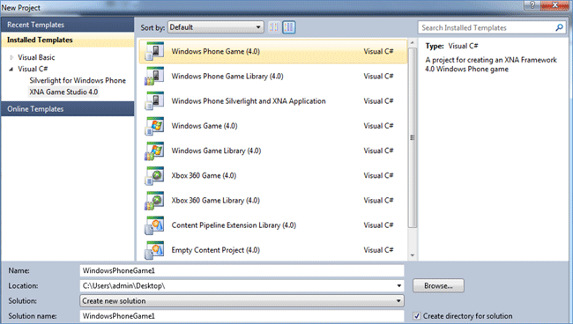Toggle Create directory for solution checkbox
The height and width of the screenshot is (324, 573).
417,316
